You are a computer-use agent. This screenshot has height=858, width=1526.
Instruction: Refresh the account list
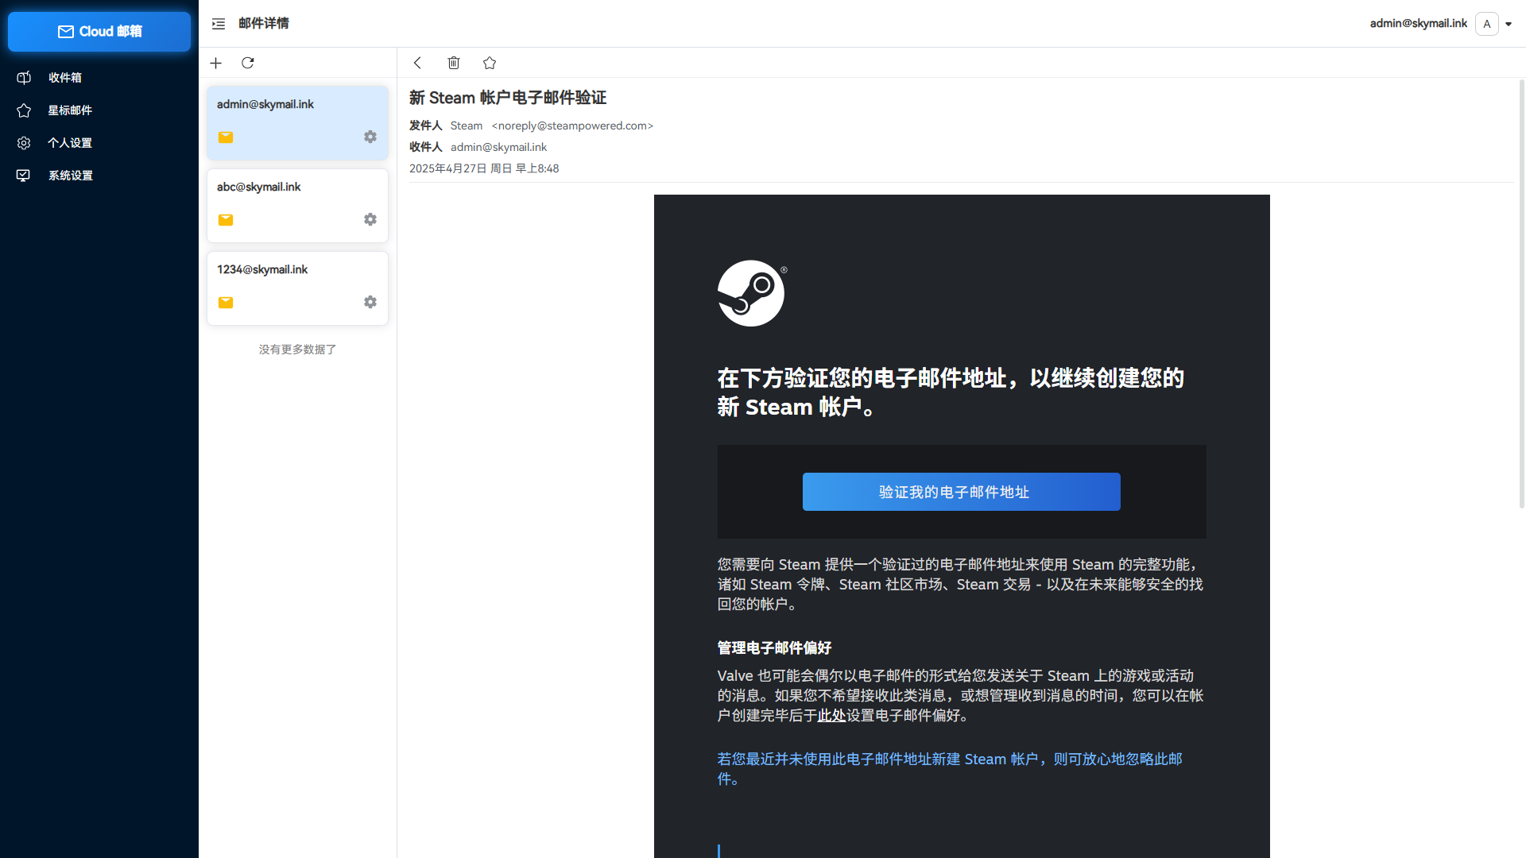[248, 63]
